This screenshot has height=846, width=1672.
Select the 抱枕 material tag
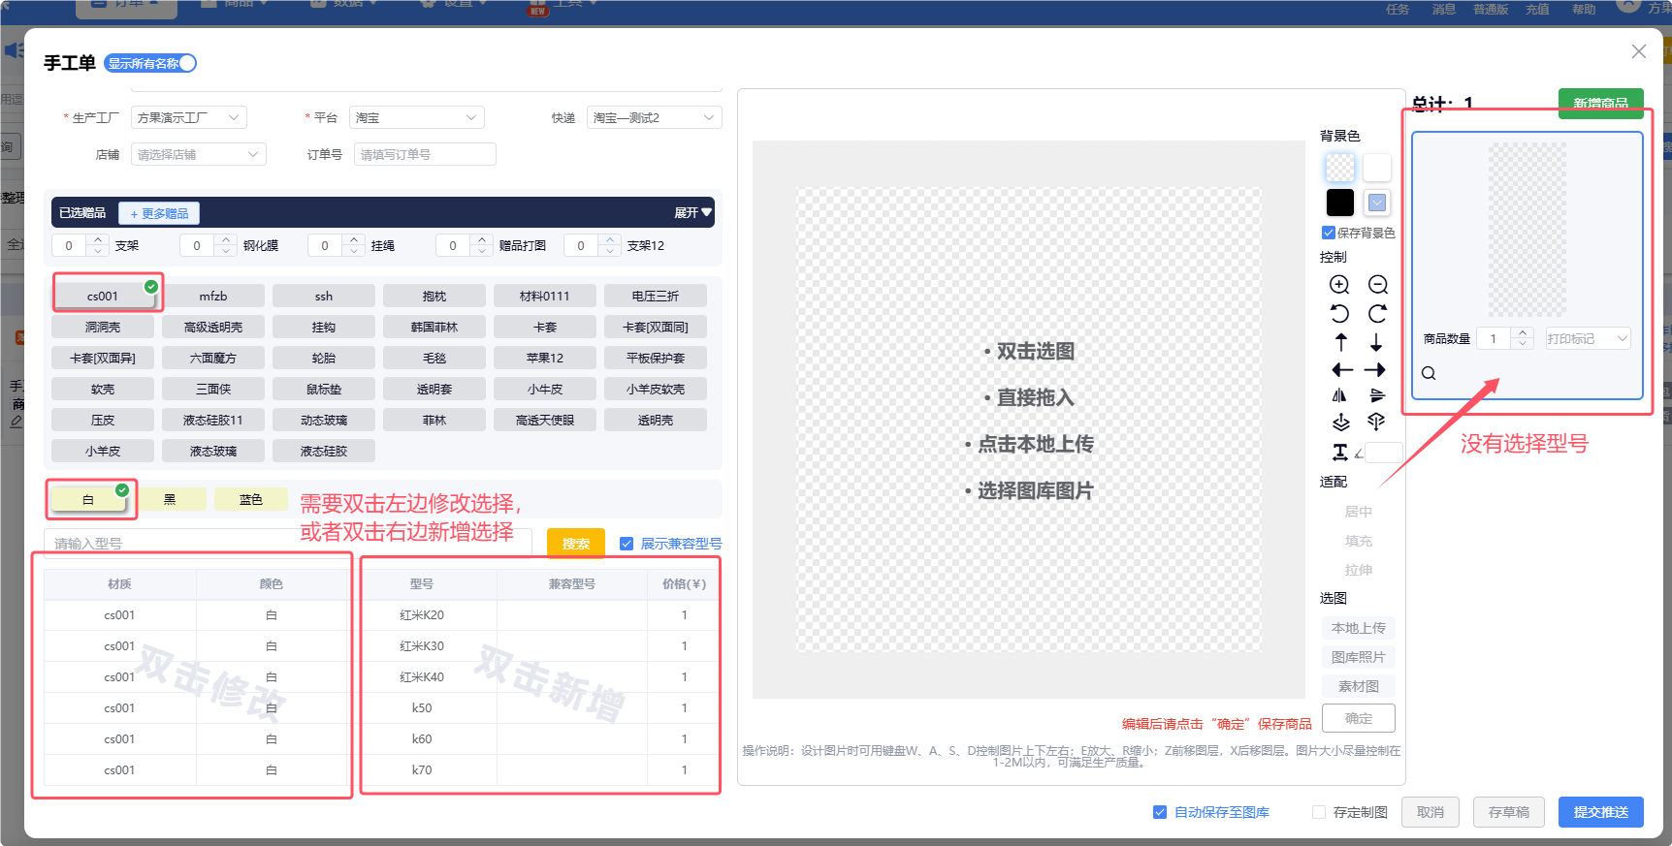click(434, 296)
